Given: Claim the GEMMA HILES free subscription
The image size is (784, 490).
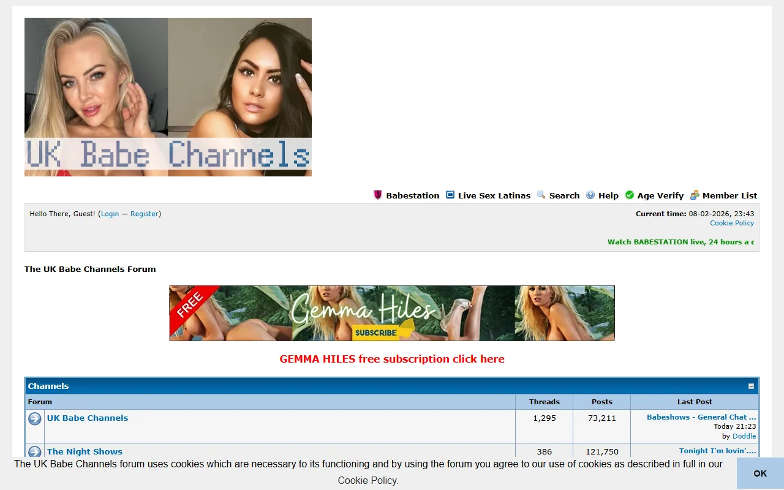Looking at the screenshot, I should tap(391, 359).
